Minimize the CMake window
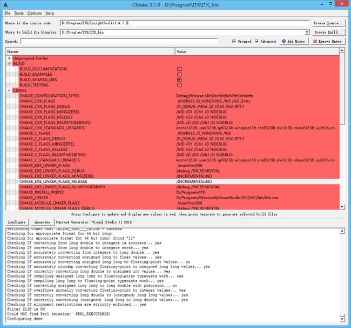The height and width of the screenshot is (328, 351). pos(322,4)
